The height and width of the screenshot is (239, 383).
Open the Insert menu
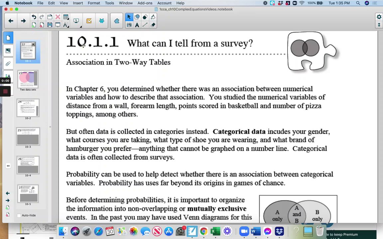[x=78, y=3]
